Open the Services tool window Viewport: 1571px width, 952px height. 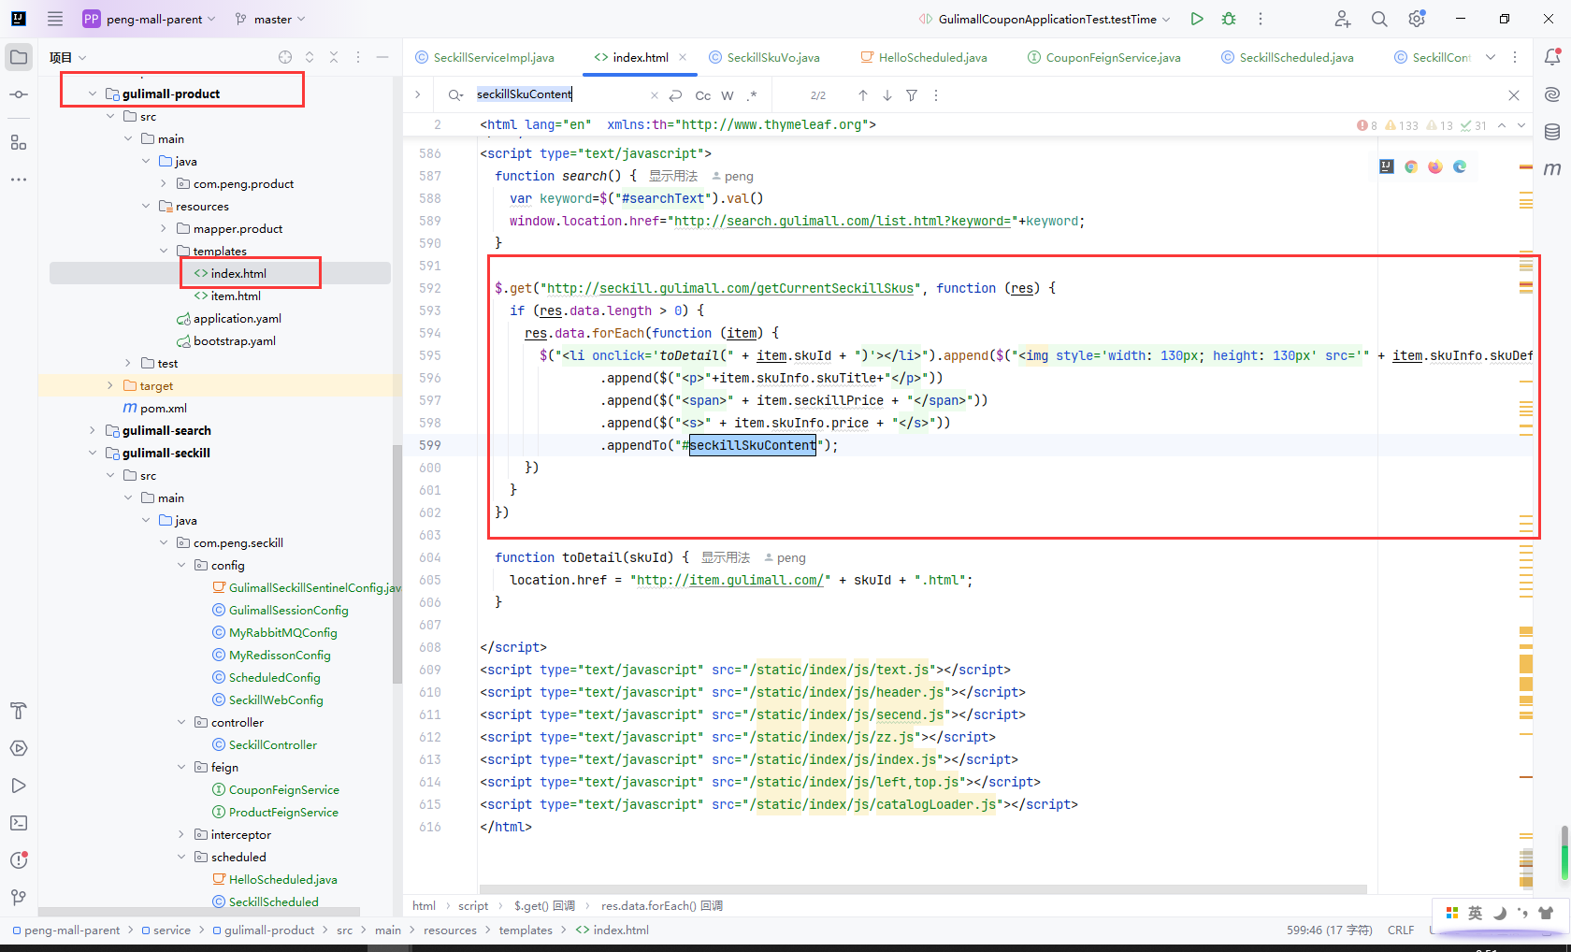pyautogui.click(x=19, y=748)
